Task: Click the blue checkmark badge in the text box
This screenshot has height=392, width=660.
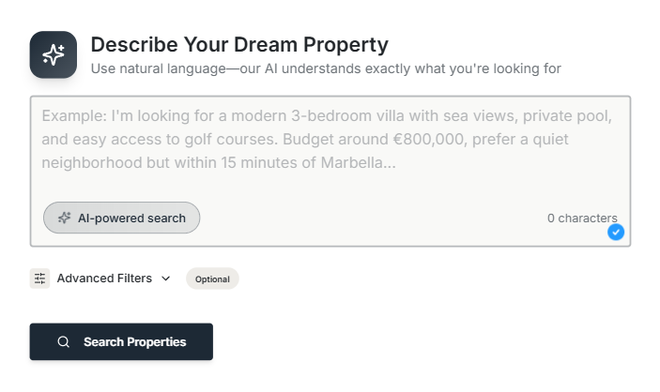Action: [616, 232]
